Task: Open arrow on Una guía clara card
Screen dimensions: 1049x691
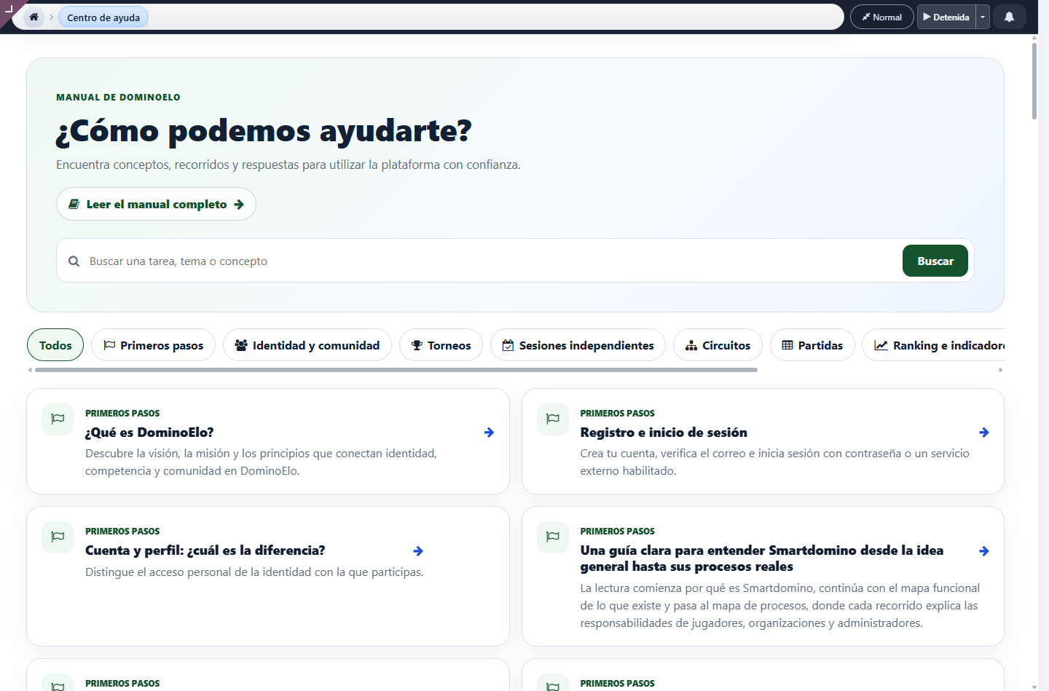Action: click(x=984, y=551)
